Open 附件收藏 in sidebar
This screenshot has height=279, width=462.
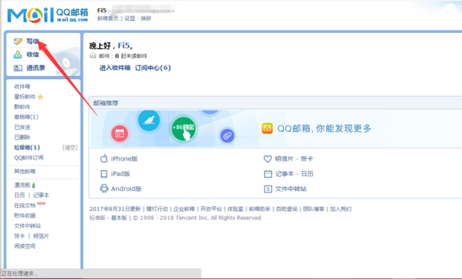pyautogui.click(x=25, y=216)
